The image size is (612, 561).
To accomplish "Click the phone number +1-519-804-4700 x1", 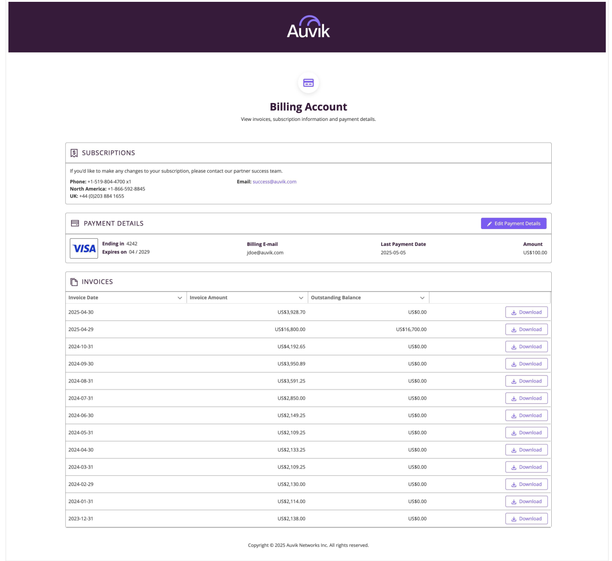I will pyautogui.click(x=109, y=182).
